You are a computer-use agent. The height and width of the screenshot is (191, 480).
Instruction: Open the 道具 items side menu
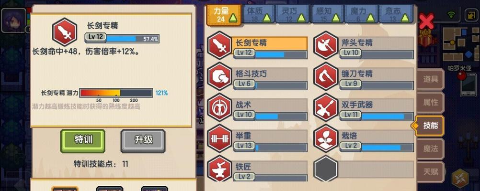[x=430, y=79]
